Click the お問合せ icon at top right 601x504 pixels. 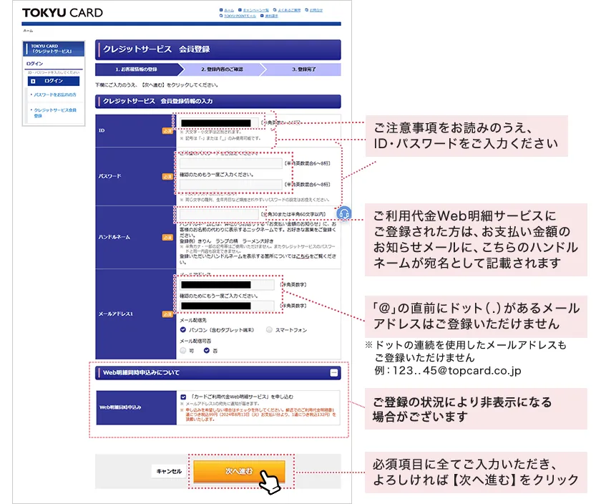(308, 10)
